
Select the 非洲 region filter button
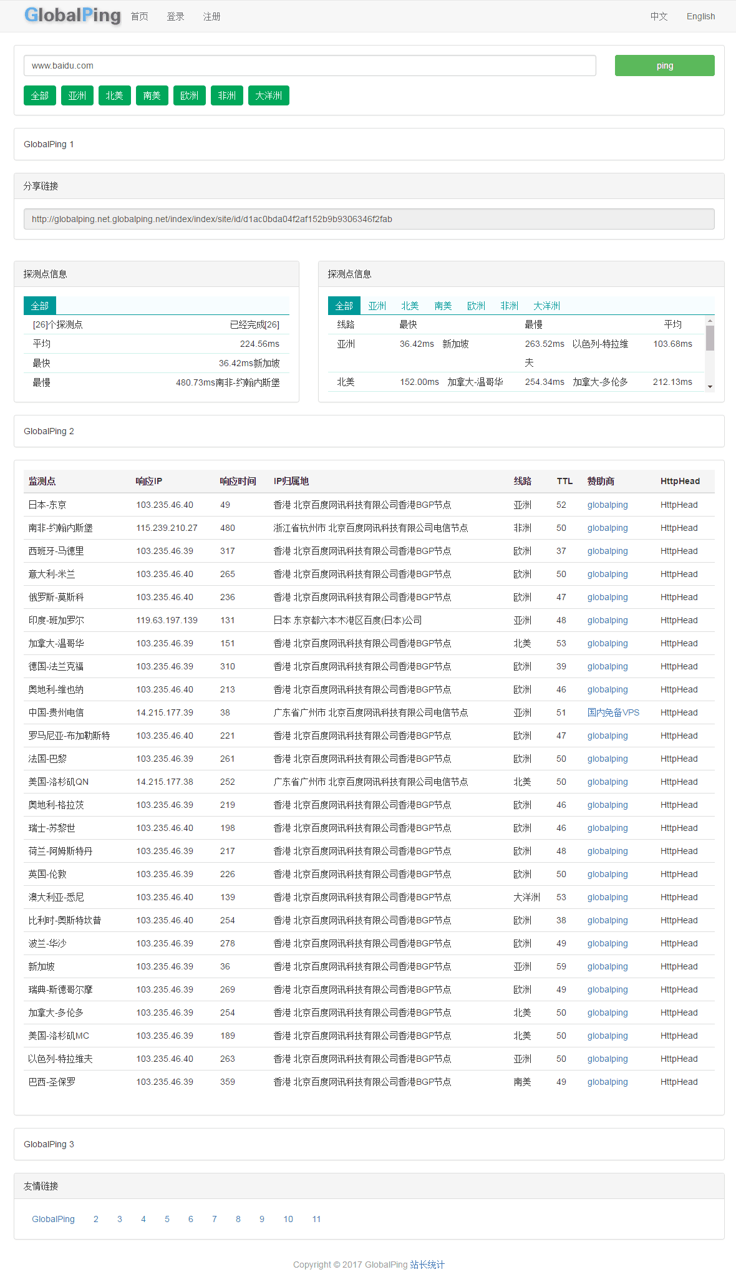(x=227, y=95)
